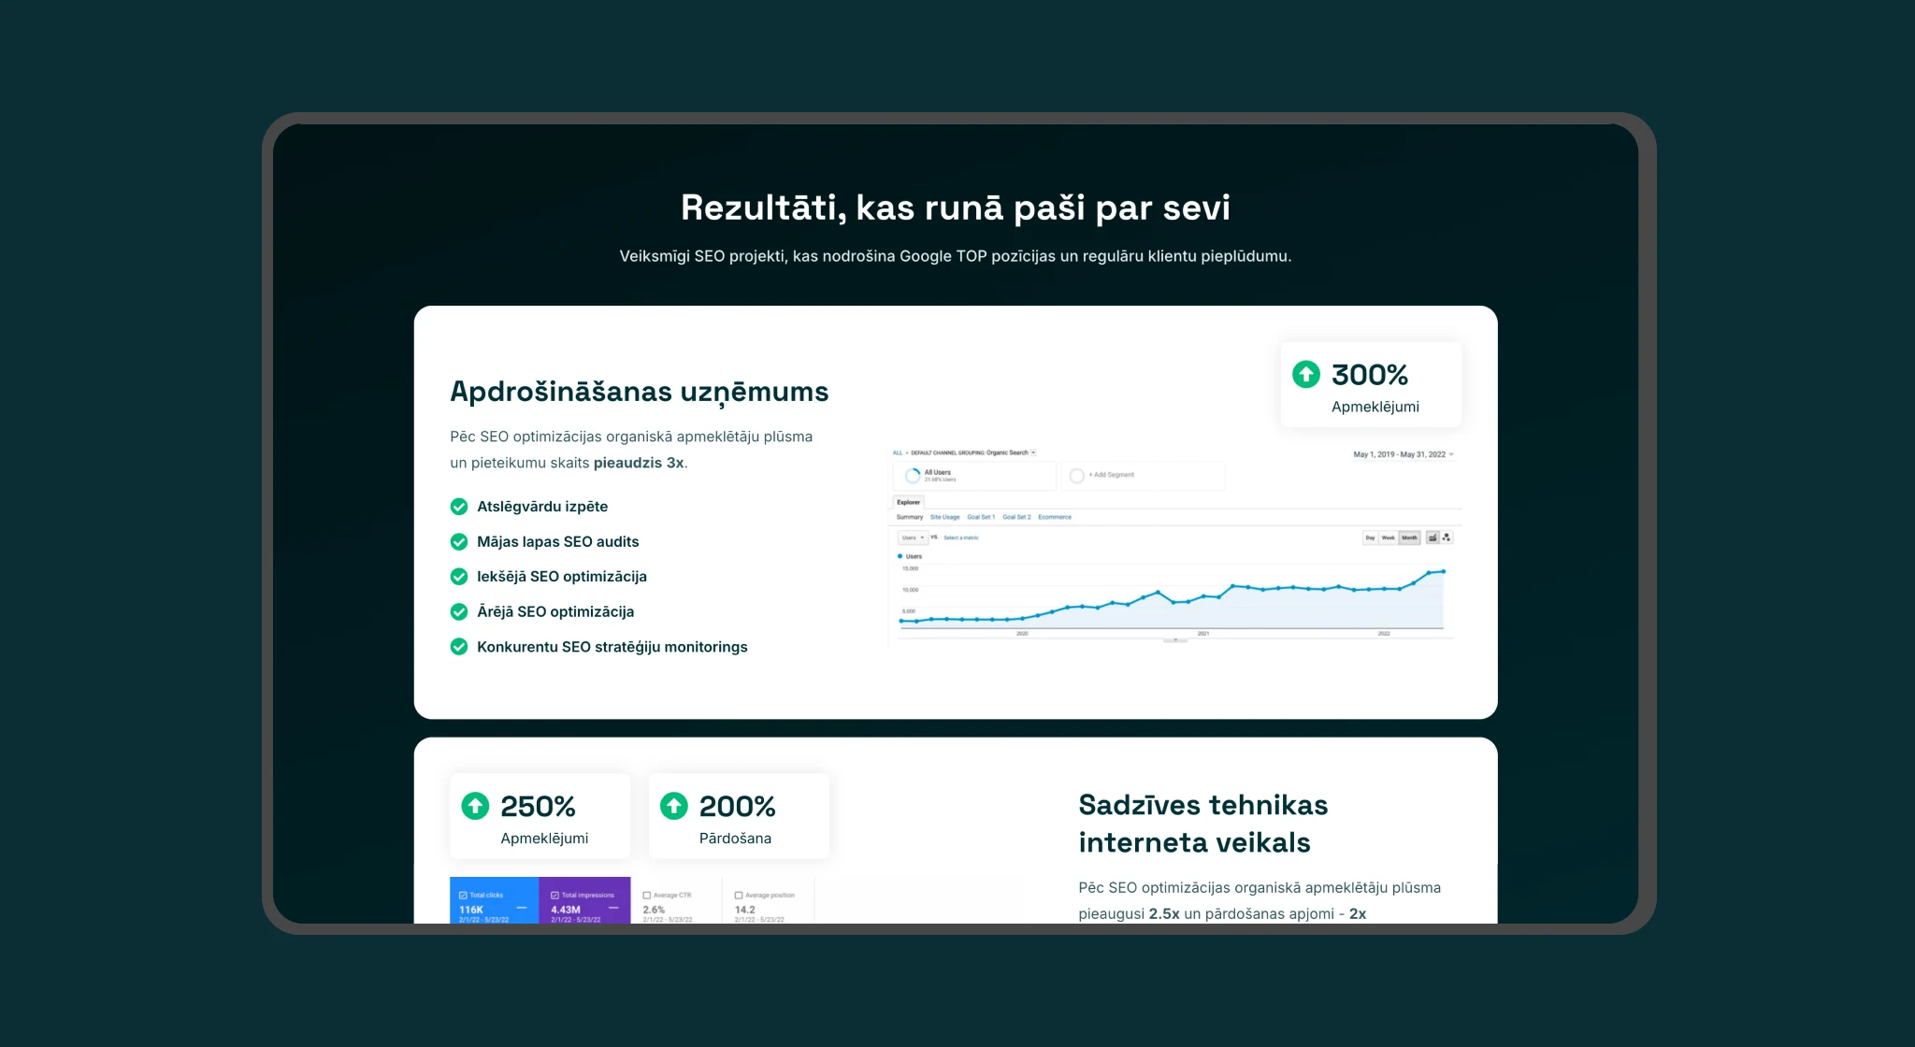
Task: Click the 2021 x-axis label
Action: click(x=1203, y=634)
